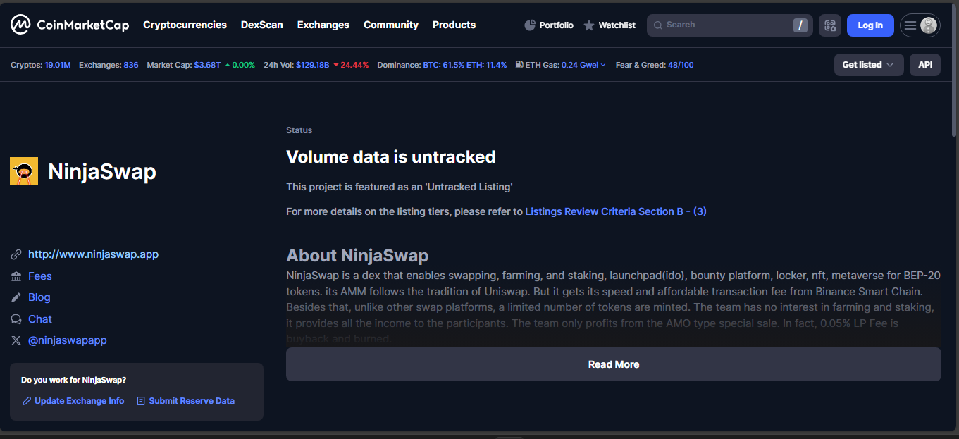Screen dimensions: 959x439
Task: Expand the Get listed dropdown
Action: click(868, 65)
